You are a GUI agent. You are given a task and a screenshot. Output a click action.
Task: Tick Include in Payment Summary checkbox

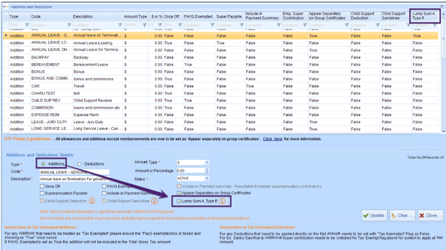tap(104, 193)
